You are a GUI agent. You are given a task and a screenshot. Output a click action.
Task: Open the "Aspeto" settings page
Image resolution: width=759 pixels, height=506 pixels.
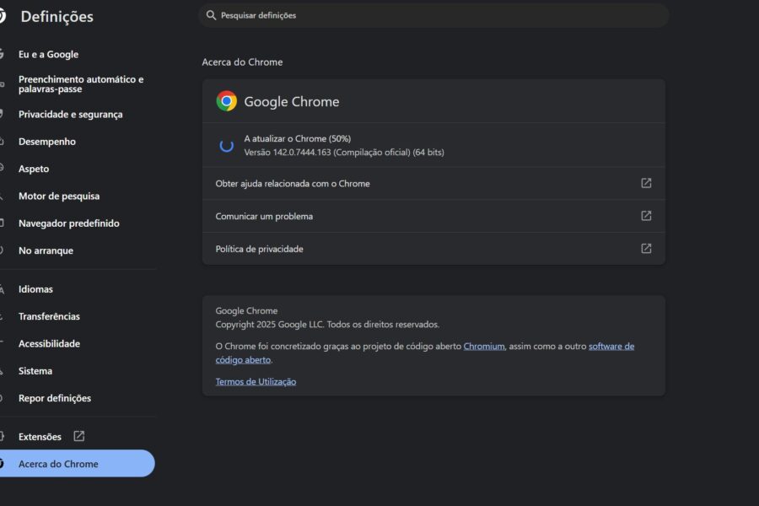(x=34, y=168)
